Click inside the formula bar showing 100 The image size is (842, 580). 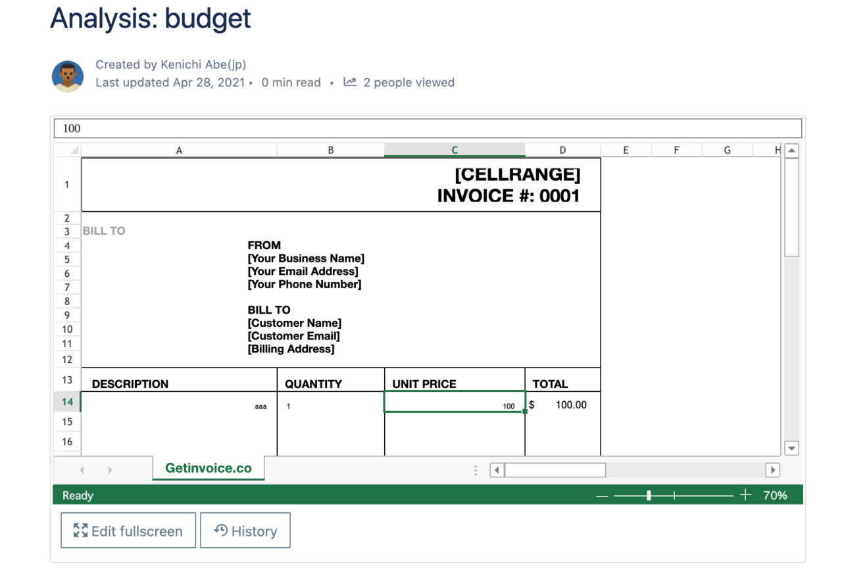tap(263, 128)
